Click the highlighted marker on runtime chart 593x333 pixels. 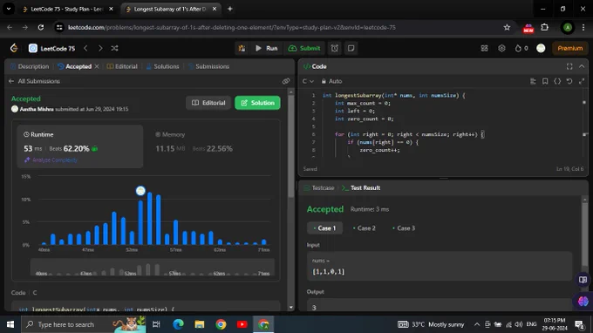point(140,191)
